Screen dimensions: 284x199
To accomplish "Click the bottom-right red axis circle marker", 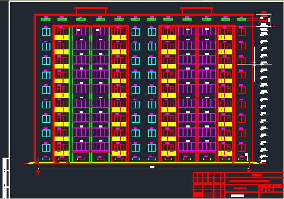I will pyautogui.click(x=249, y=170).
